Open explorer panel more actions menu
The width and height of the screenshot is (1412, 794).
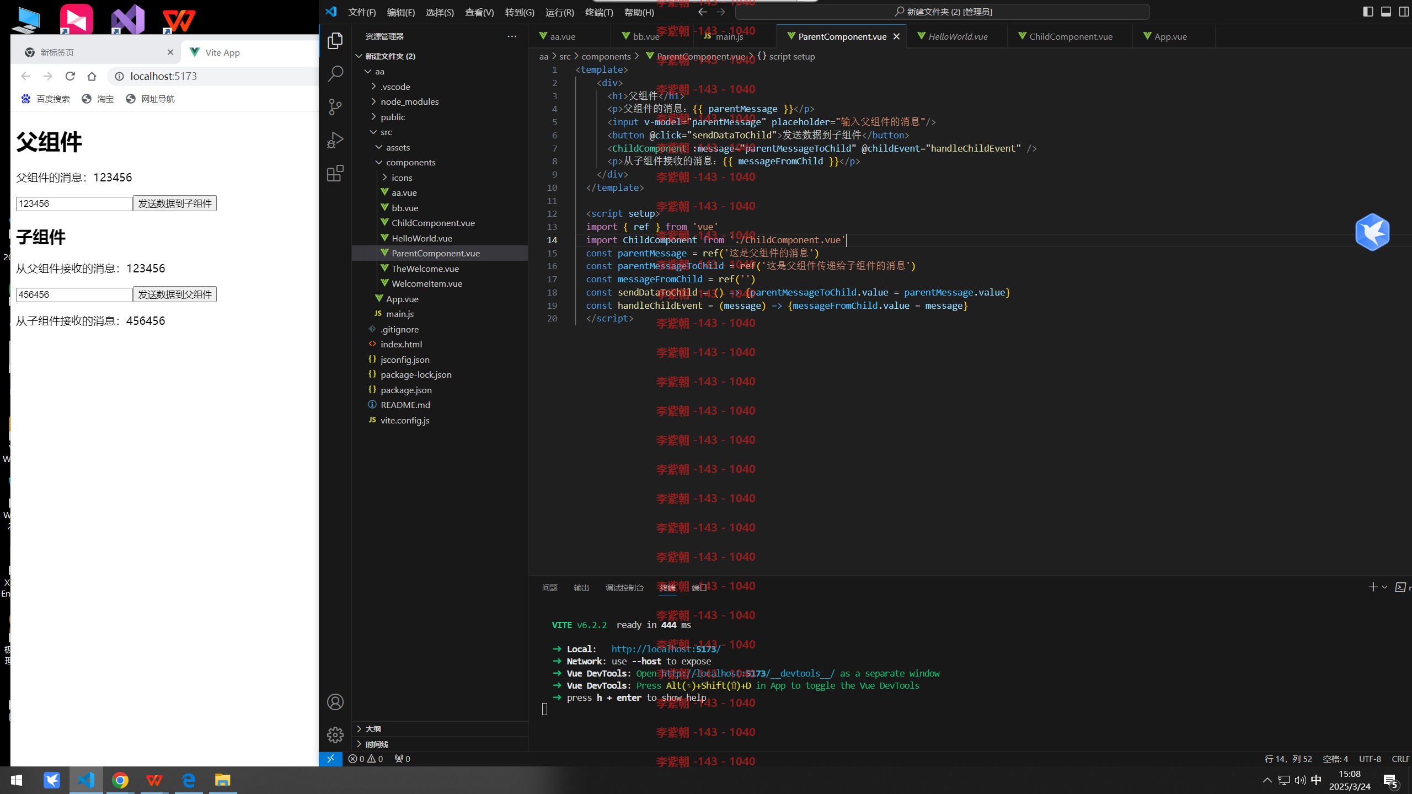(x=512, y=36)
